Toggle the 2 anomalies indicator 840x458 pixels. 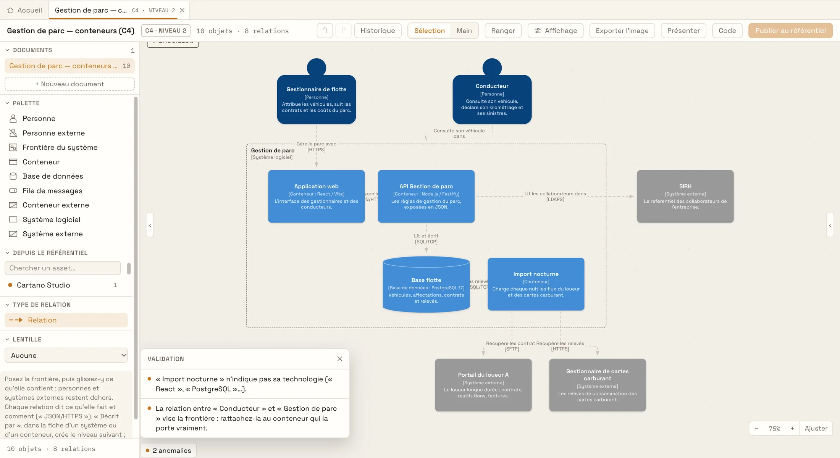coord(168,450)
